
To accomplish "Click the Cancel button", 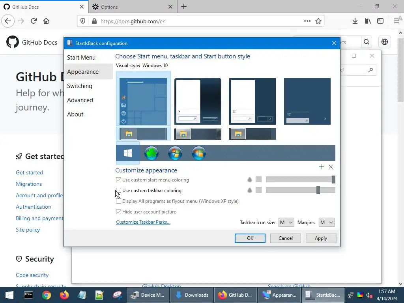I will point(286,238).
